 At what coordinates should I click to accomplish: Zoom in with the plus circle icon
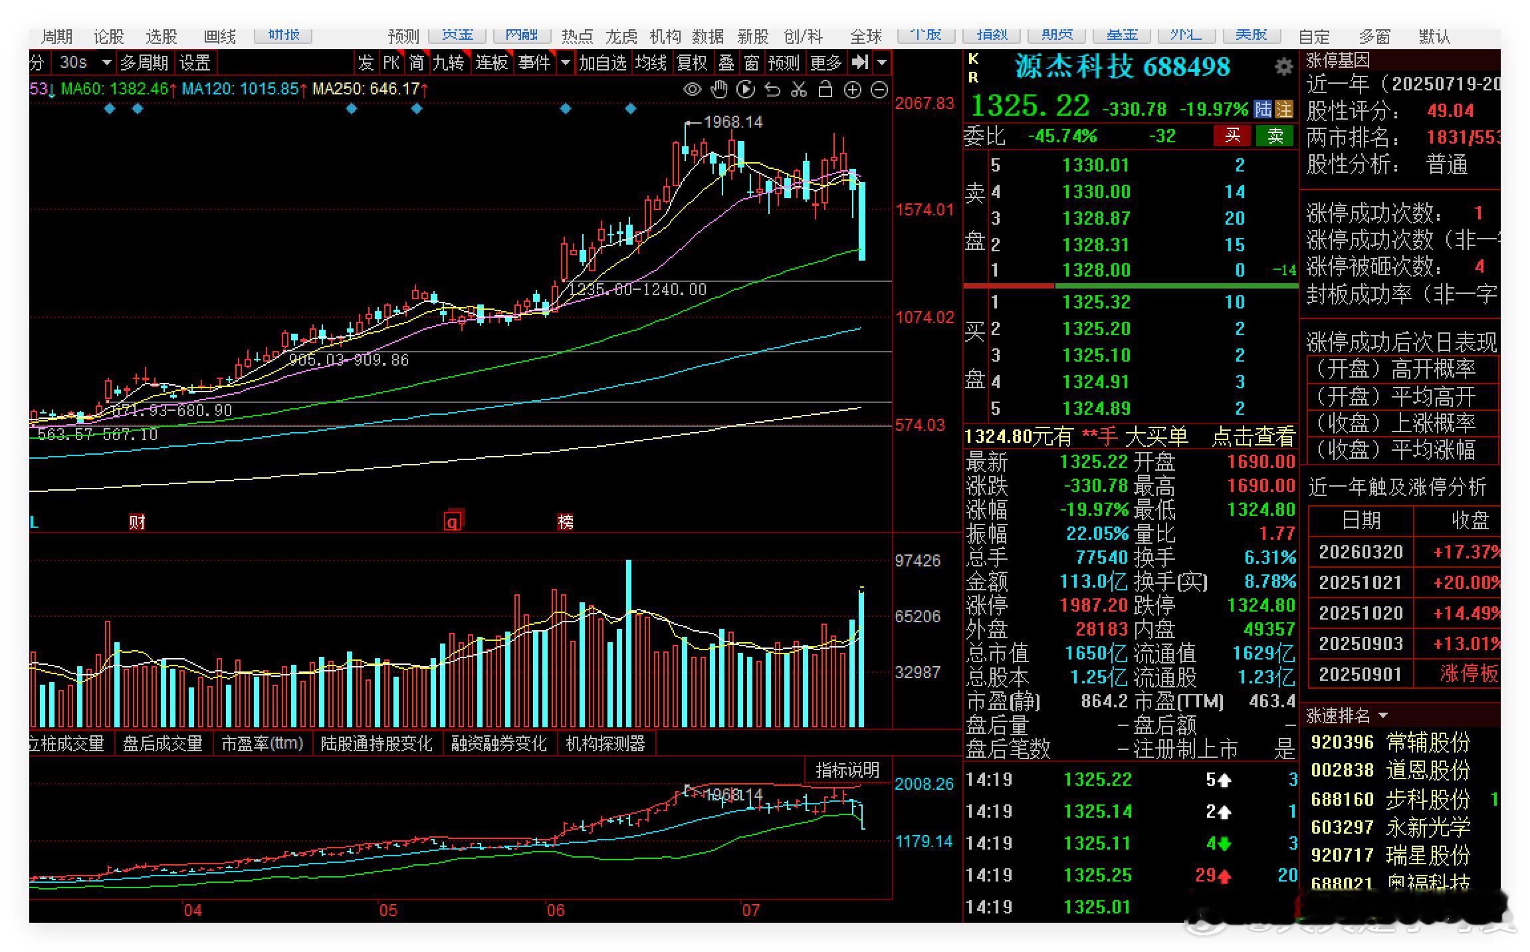pyautogui.click(x=853, y=89)
